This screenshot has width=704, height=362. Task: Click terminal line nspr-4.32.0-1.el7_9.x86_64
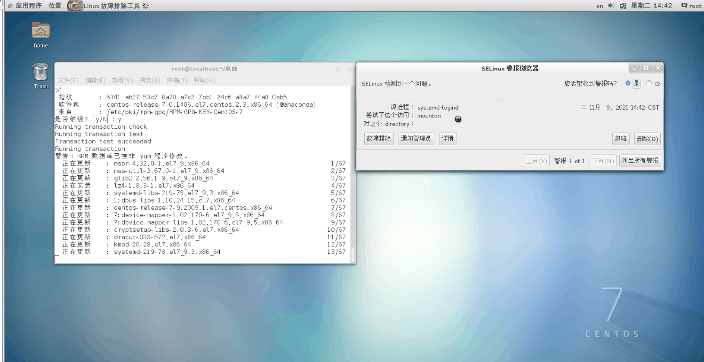[161, 164]
